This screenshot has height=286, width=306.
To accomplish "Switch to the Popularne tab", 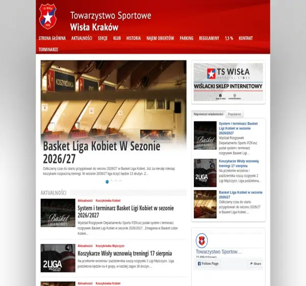I will (234, 114).
